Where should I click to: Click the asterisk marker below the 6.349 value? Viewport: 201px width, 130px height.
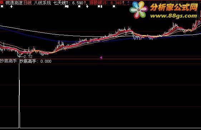(114, 6)
